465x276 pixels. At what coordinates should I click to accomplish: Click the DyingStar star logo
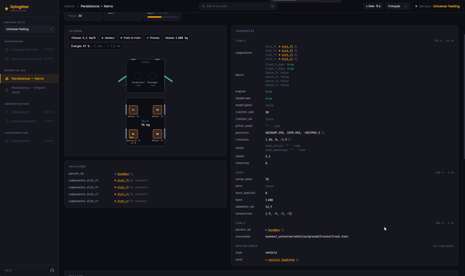tap(6, 8)
